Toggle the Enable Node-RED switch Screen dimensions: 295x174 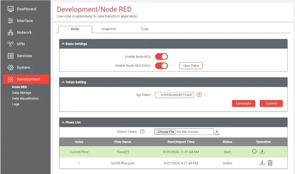click(161, 57)
